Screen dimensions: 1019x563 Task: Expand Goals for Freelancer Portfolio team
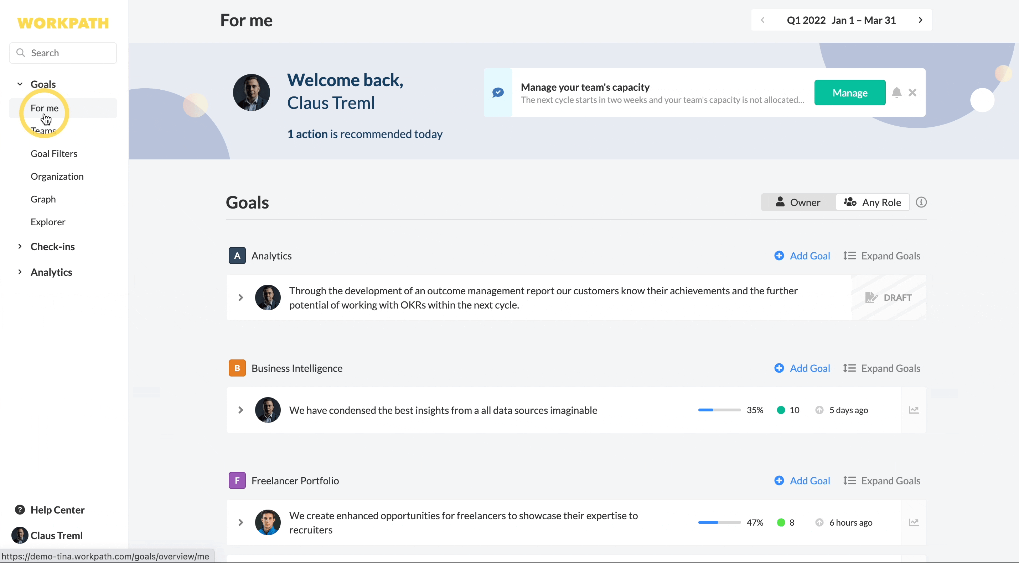pyautogui.click(x=881, y=480)
